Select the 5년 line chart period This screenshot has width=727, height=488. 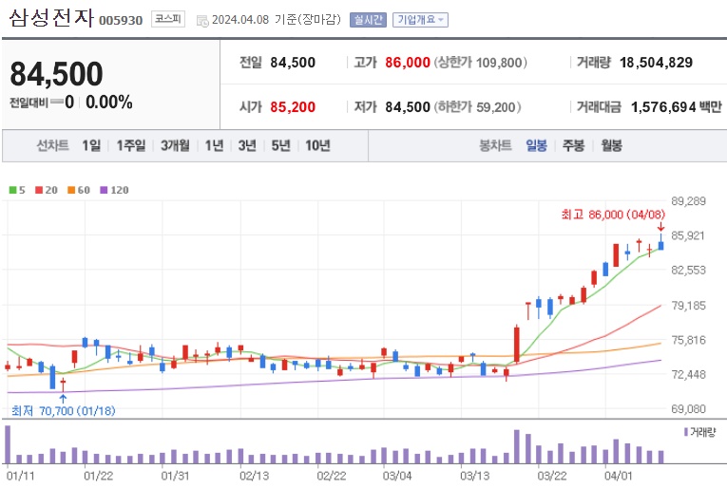pyautogui.click(x=280, y=146)
